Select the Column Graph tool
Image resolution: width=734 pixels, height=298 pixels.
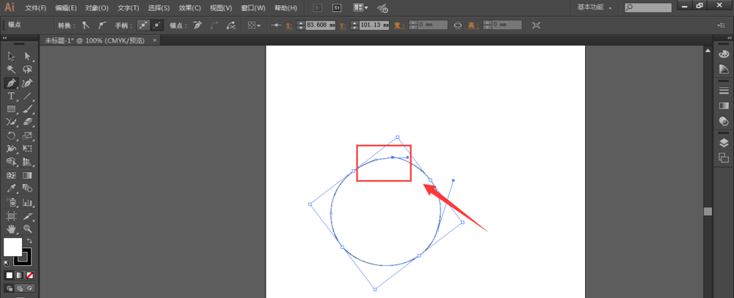28,203
